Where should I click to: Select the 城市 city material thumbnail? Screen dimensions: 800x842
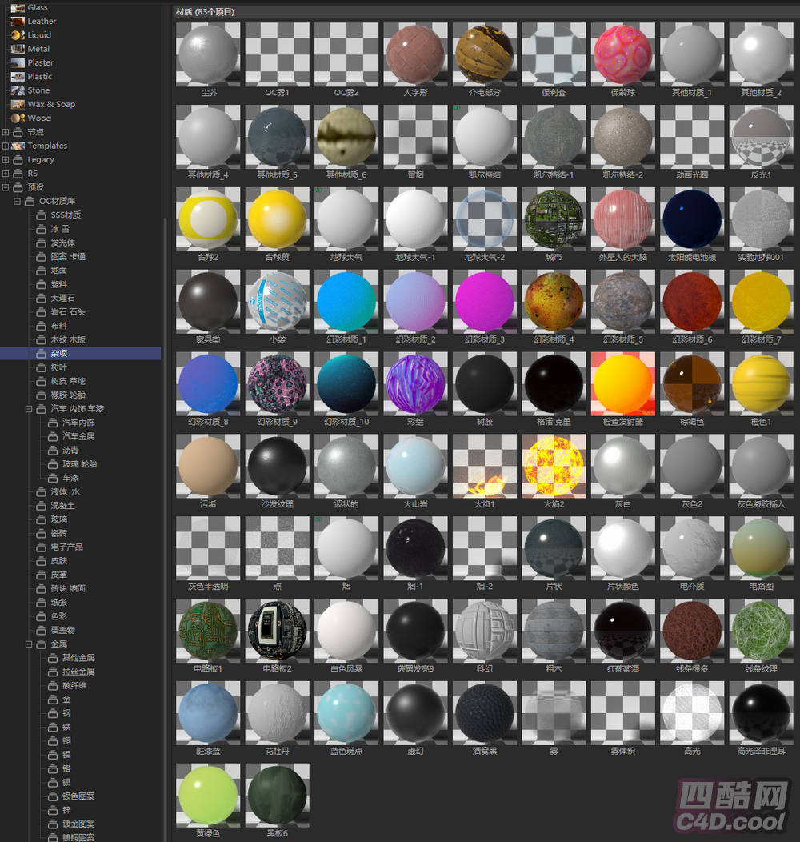554,219
